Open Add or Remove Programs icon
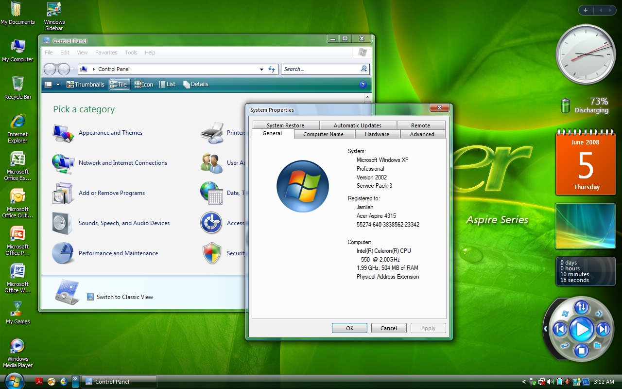 (64, 194)
